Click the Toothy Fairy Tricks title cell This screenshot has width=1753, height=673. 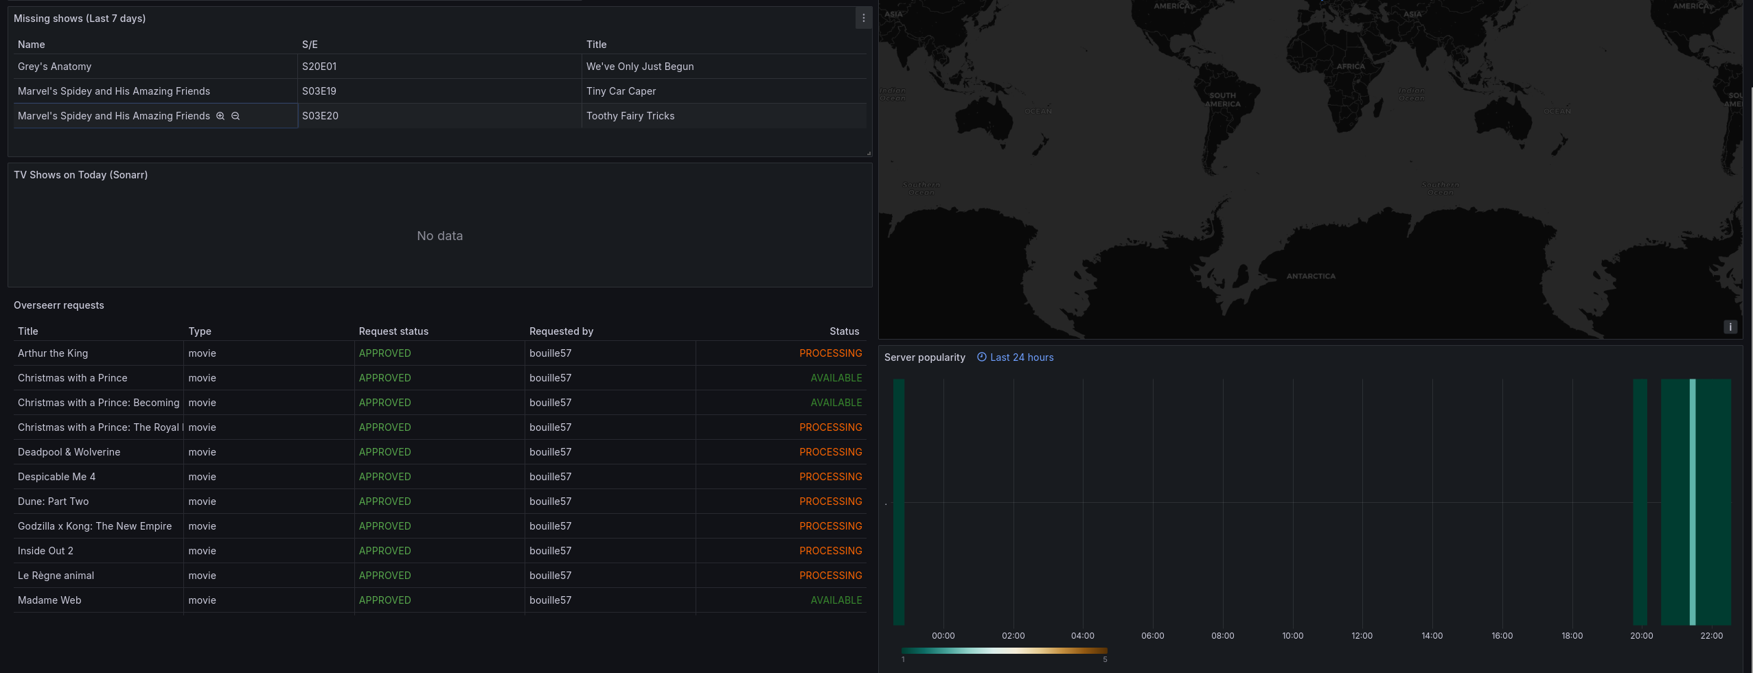pyautogui.click(x=630, y=116)
